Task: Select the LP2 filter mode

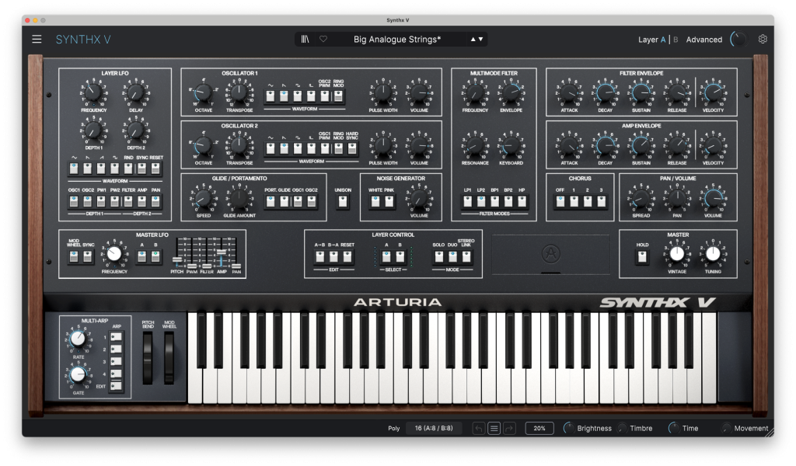Action: pos(480,202)
